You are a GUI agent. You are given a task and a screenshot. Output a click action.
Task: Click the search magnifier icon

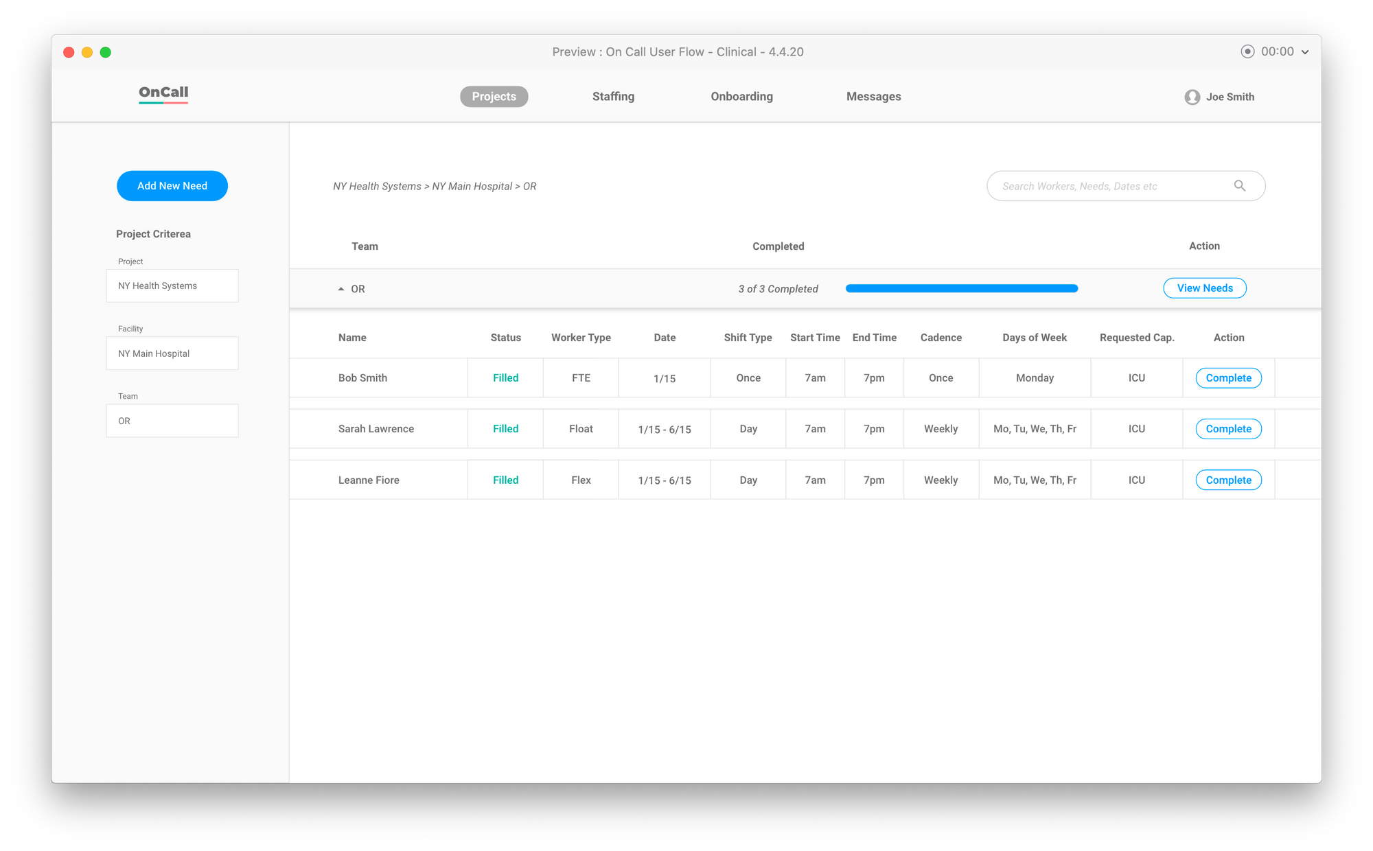pyautogui.click(x=1240, y=186)
